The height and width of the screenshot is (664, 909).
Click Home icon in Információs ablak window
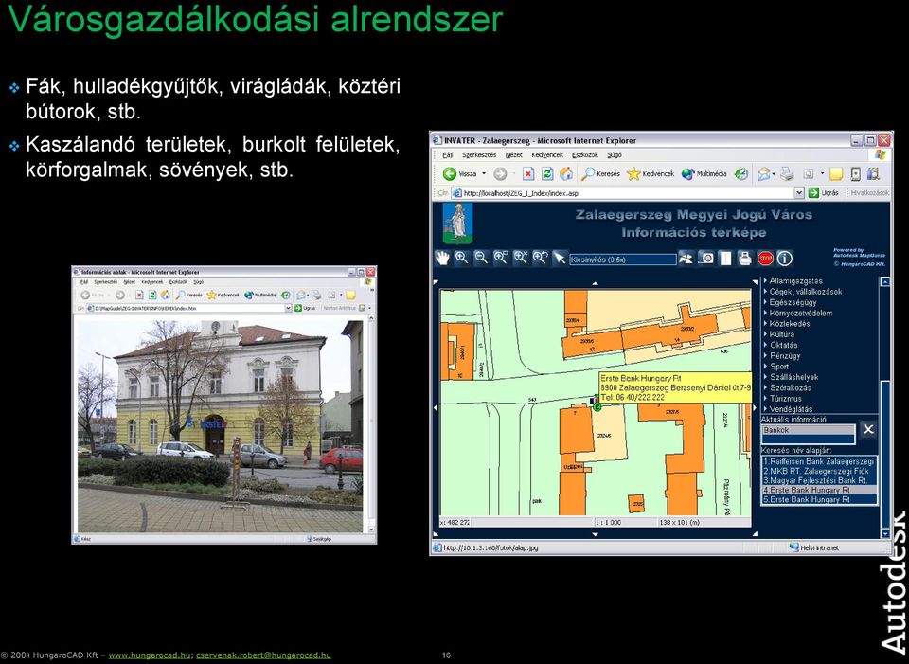pos(166,296)
